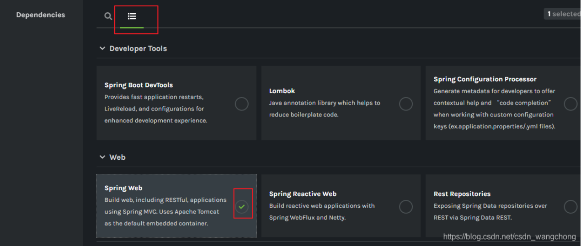Select the Lombok radio circle
The width and height of the screenshot is (581, 246).
[406, 104]
